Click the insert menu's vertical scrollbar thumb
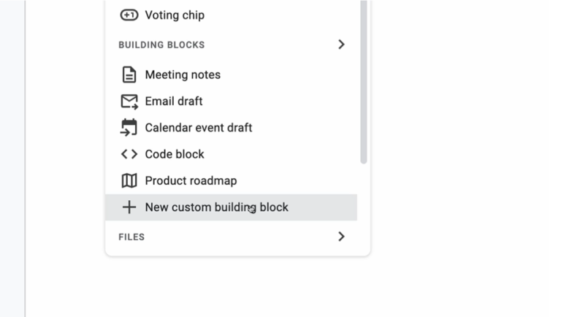561x317 pixels. [364, 82]
